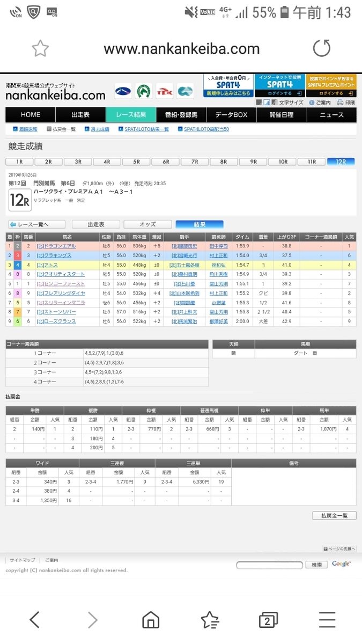Image resolution: width=362 pixels, height=644 pixels.
Task: Open the teal Kawasaki racecourse logo
Action: 185,91
